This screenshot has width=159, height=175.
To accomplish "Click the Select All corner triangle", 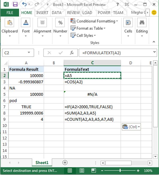I will pyautogui.click(x=6, y=63).
